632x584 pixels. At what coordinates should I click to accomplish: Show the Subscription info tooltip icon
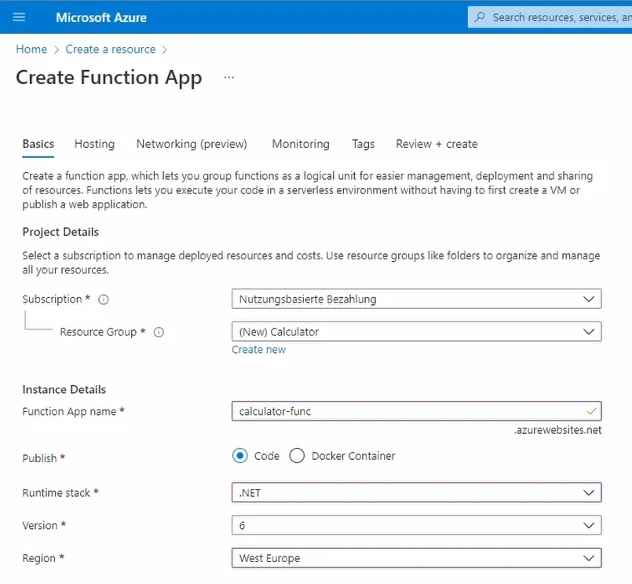pyautogui.click(x=104, y=299)
